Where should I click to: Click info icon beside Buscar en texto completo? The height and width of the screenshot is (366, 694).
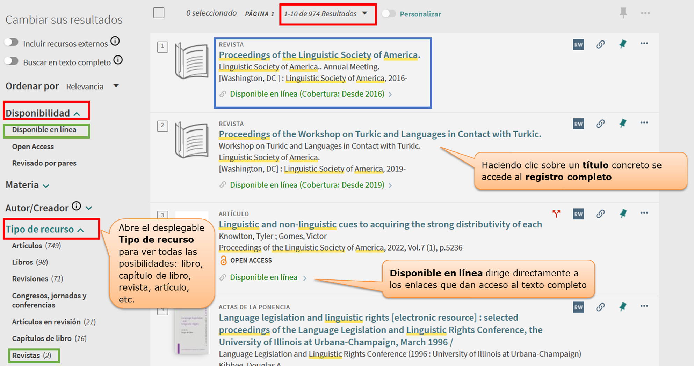tap(118, 60)
